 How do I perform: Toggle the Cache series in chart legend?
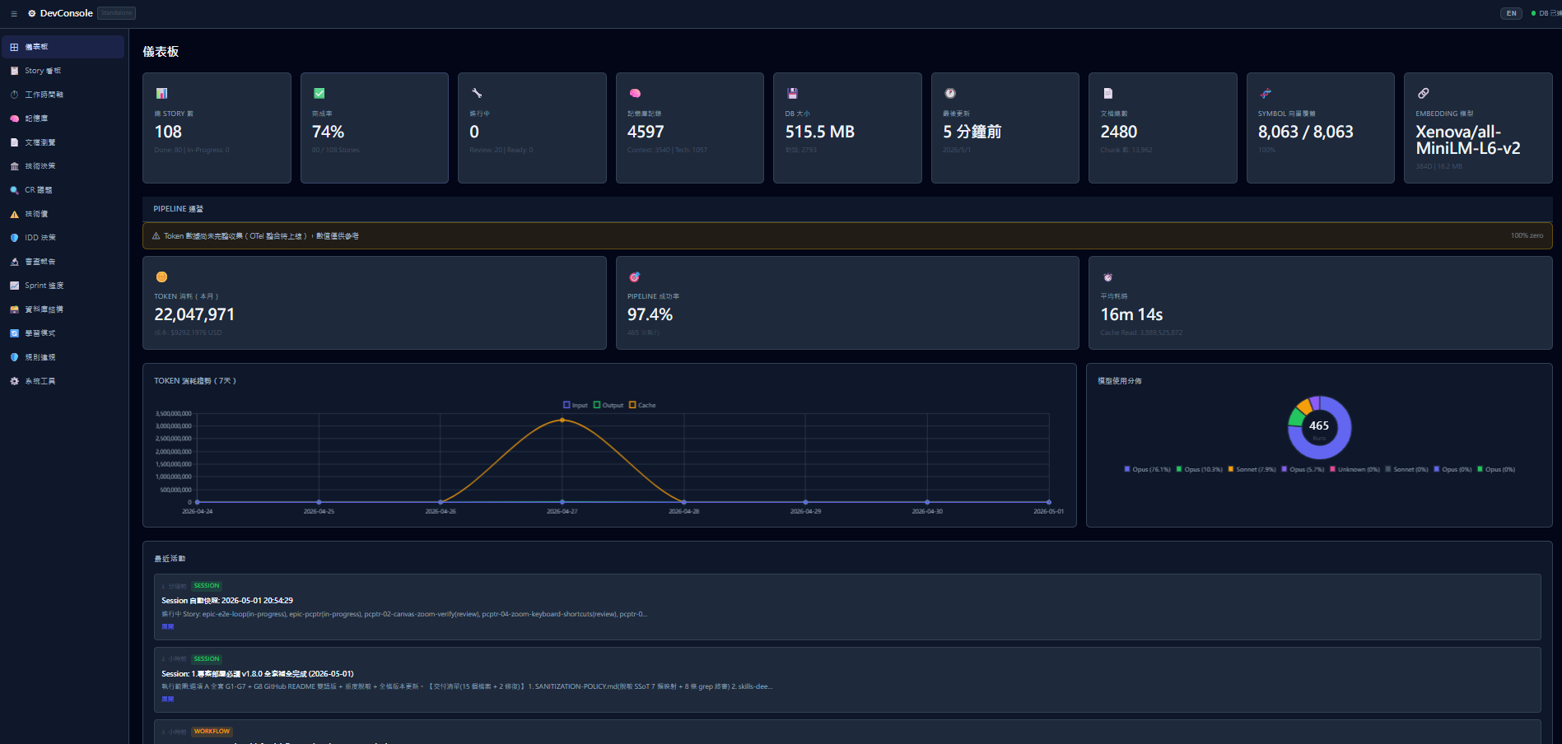click(x=642, y=405)
